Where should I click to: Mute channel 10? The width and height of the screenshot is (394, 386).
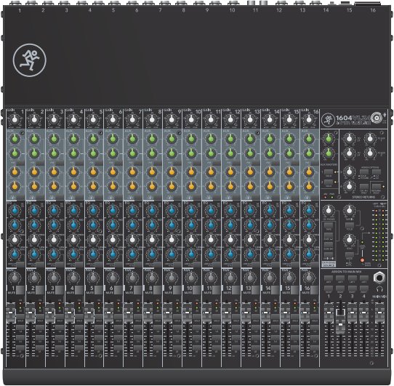click(x=197, y=290)
